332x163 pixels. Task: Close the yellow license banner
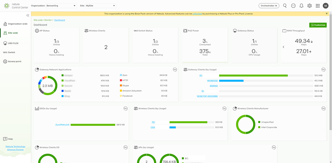click(x=327, y=13)
